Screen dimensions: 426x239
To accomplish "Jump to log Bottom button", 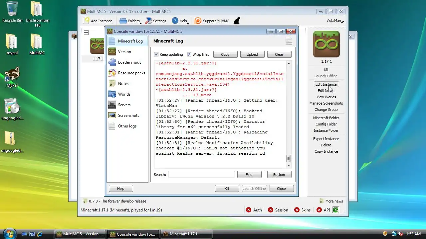I will (x=279, y=175).
